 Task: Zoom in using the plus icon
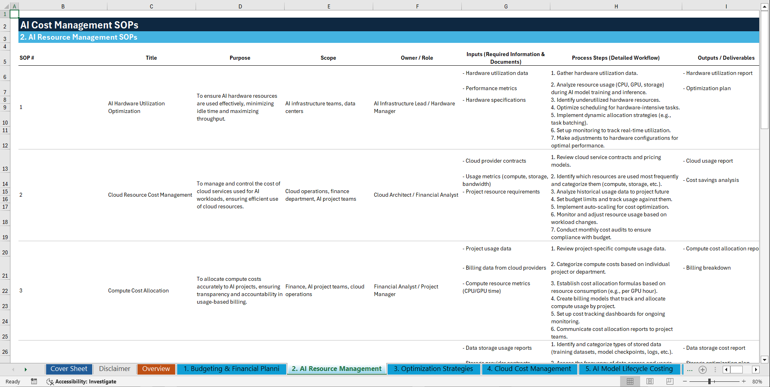coord(744,381)
